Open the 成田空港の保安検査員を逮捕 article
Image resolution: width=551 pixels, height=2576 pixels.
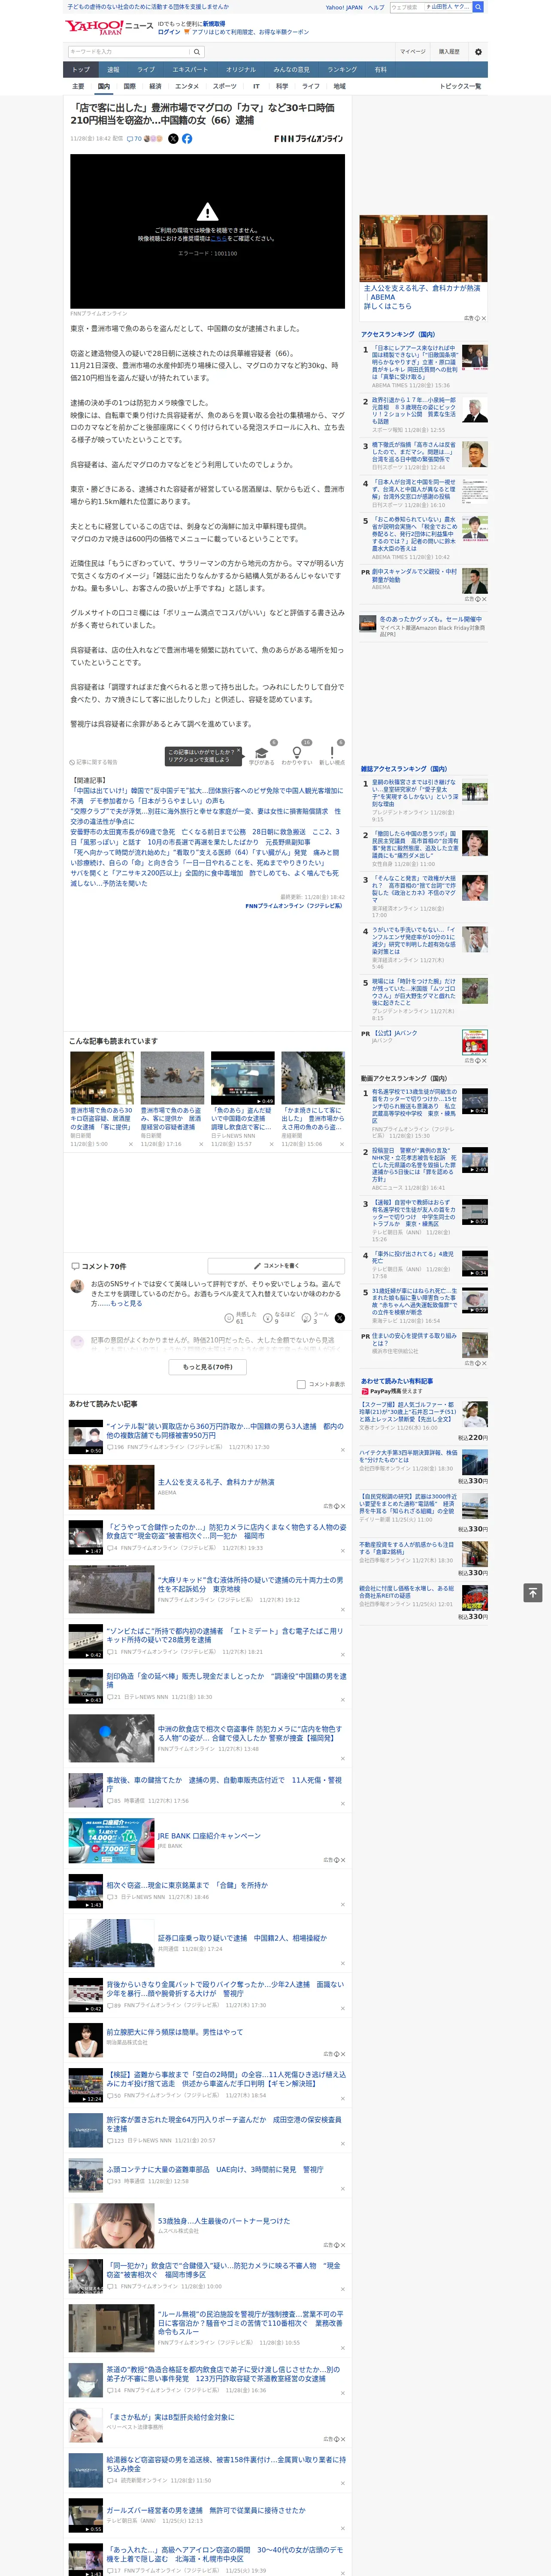point(224,2123)
